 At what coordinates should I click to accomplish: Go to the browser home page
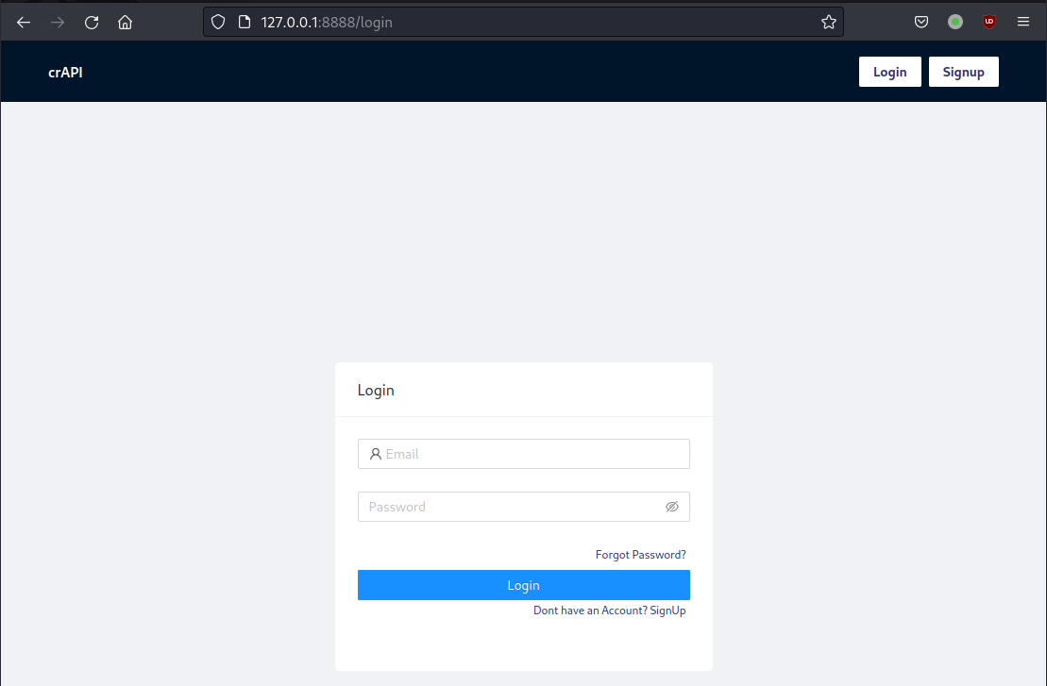click(x=125, y=23)
